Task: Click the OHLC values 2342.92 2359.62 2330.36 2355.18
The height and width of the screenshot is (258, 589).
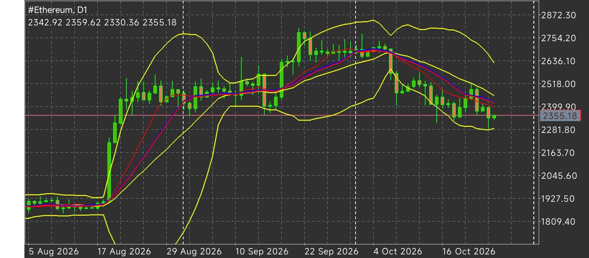Action: coord(102,23)
